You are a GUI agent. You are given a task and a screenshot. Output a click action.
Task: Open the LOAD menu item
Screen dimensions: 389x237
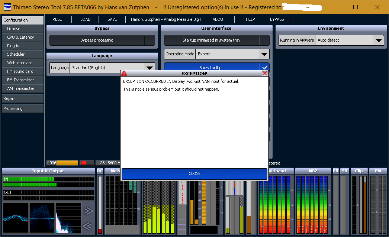[85, 19]
